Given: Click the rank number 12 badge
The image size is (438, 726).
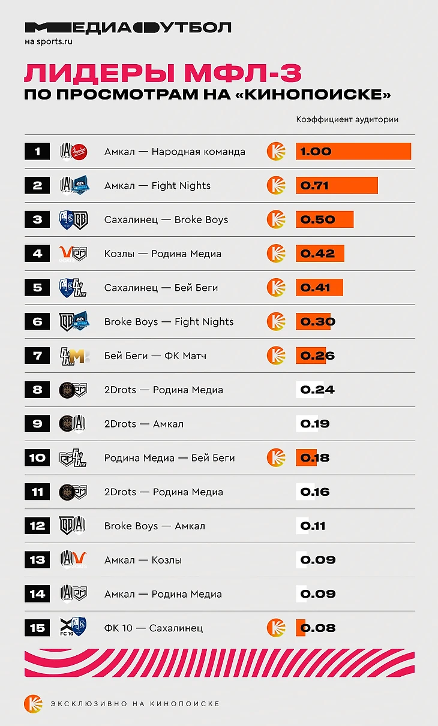Looking at the screenshot, I should (38, 526).
